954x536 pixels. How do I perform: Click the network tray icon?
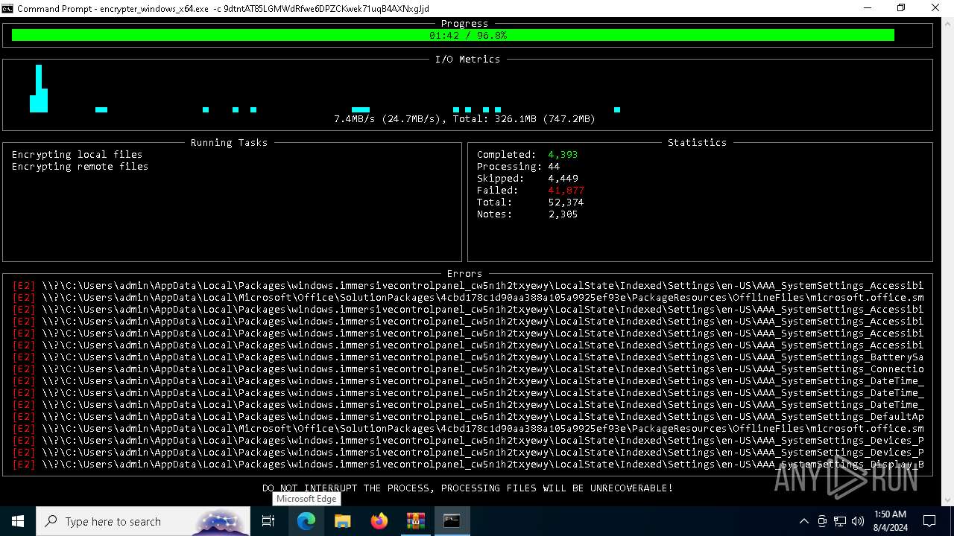coord(840,521)
